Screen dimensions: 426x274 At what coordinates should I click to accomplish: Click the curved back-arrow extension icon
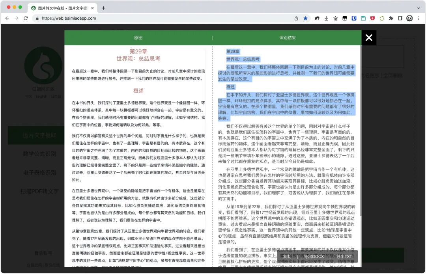tap(317, 18)
